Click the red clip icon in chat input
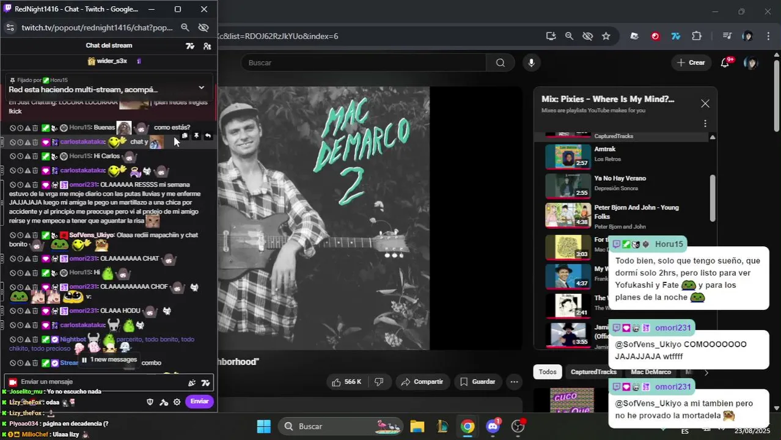 pos(13,382)
